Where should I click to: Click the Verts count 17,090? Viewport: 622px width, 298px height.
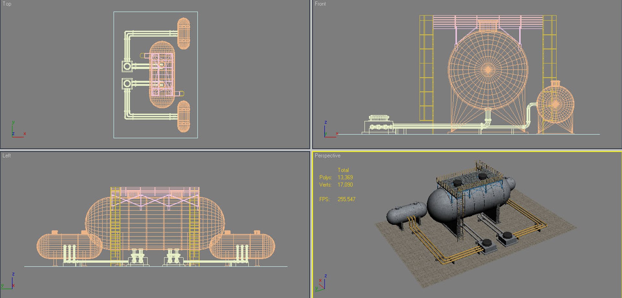345,185
